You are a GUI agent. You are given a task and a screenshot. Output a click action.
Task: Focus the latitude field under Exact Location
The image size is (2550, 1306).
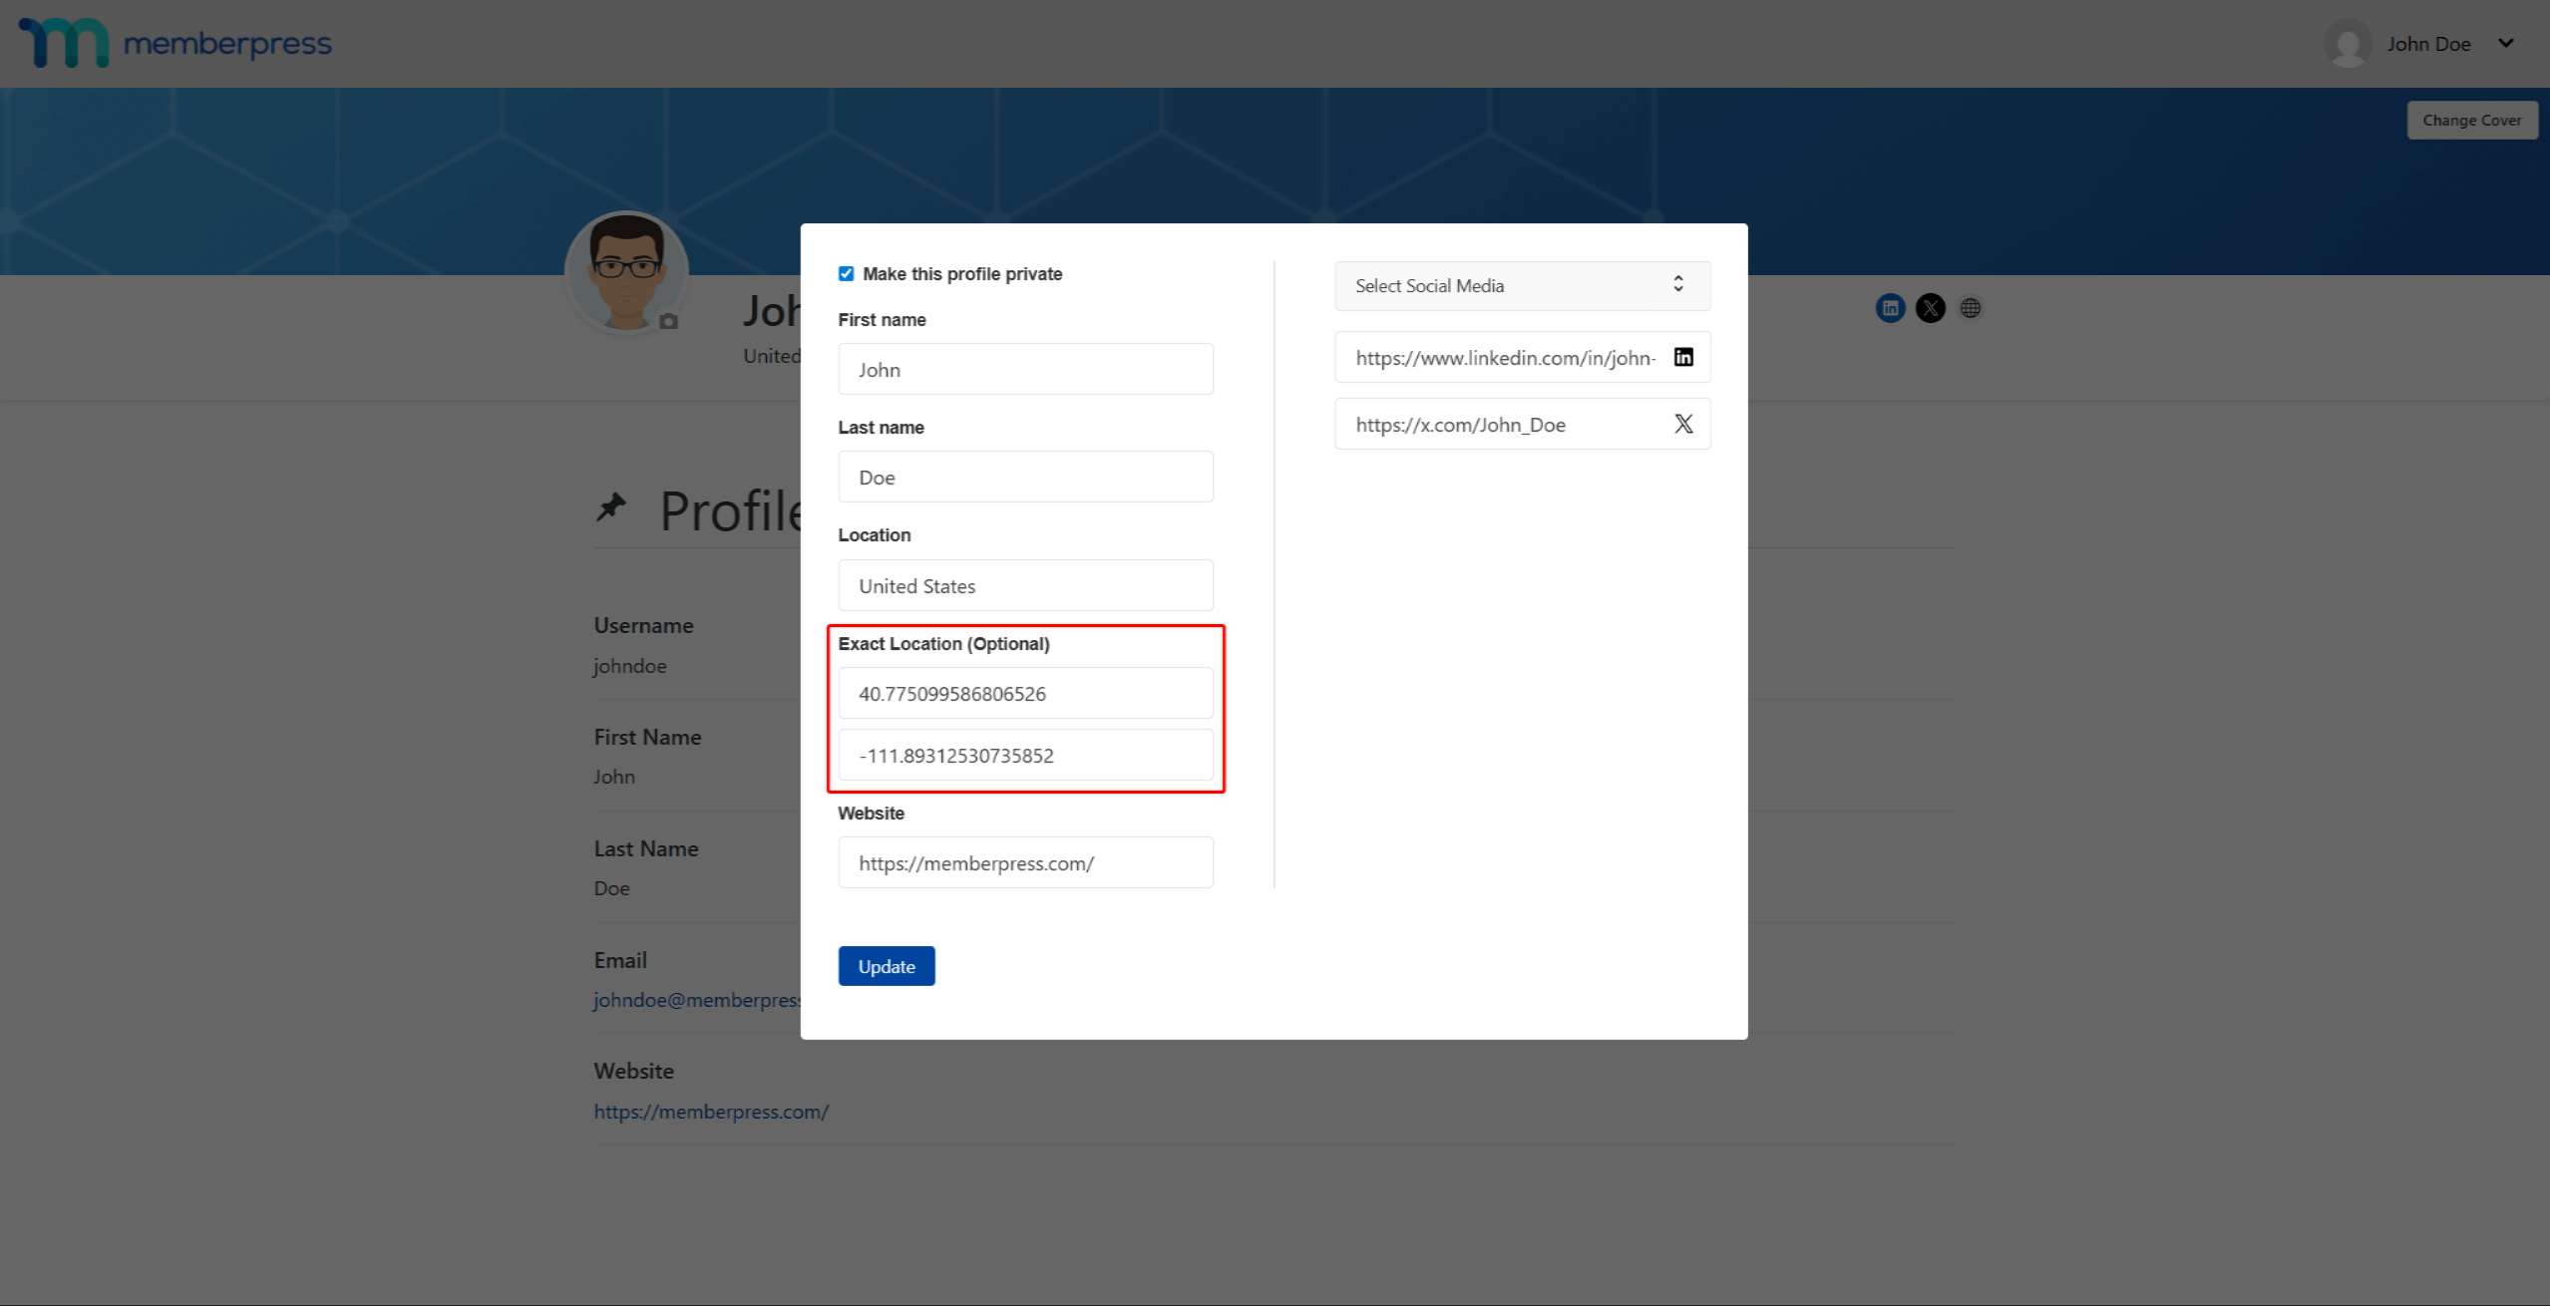[x=1025, y=693]
